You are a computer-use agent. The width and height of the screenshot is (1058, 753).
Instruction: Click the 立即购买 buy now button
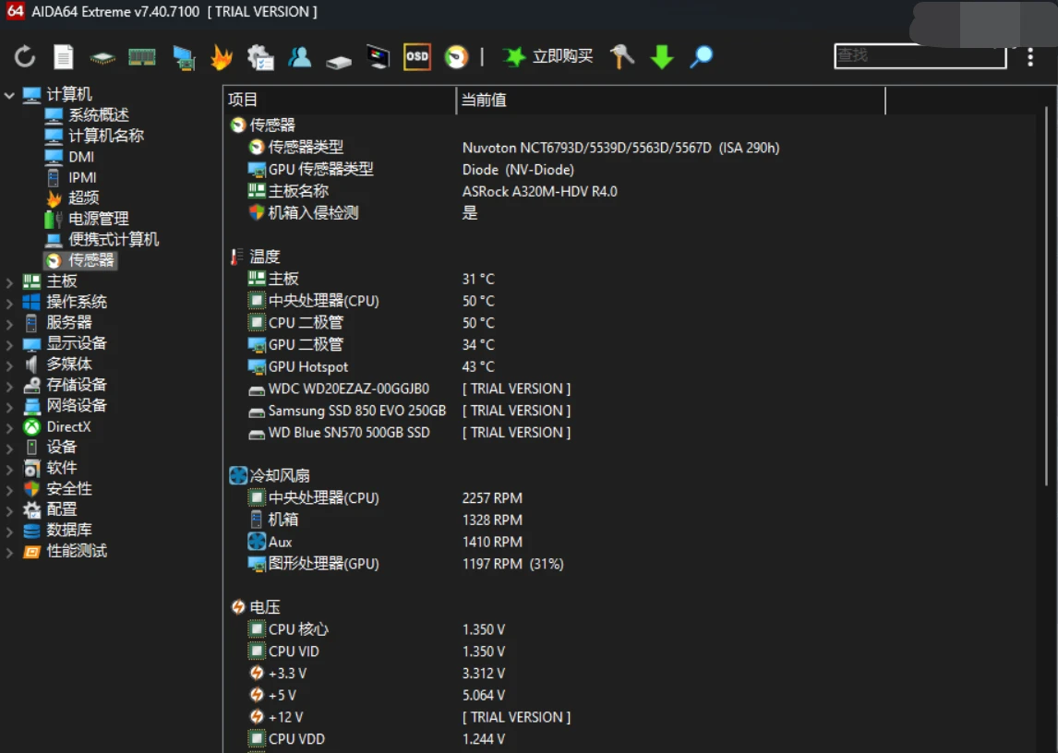[563, 56]
